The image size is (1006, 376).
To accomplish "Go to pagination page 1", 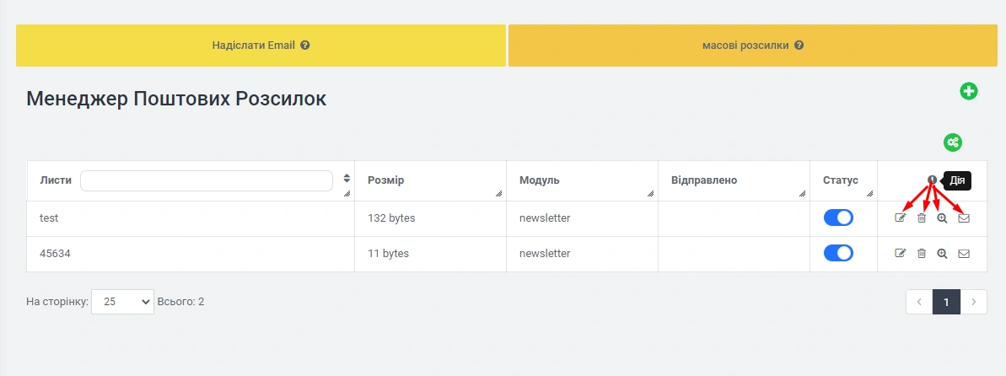I will pyautogui.click(x=946, y=302).
